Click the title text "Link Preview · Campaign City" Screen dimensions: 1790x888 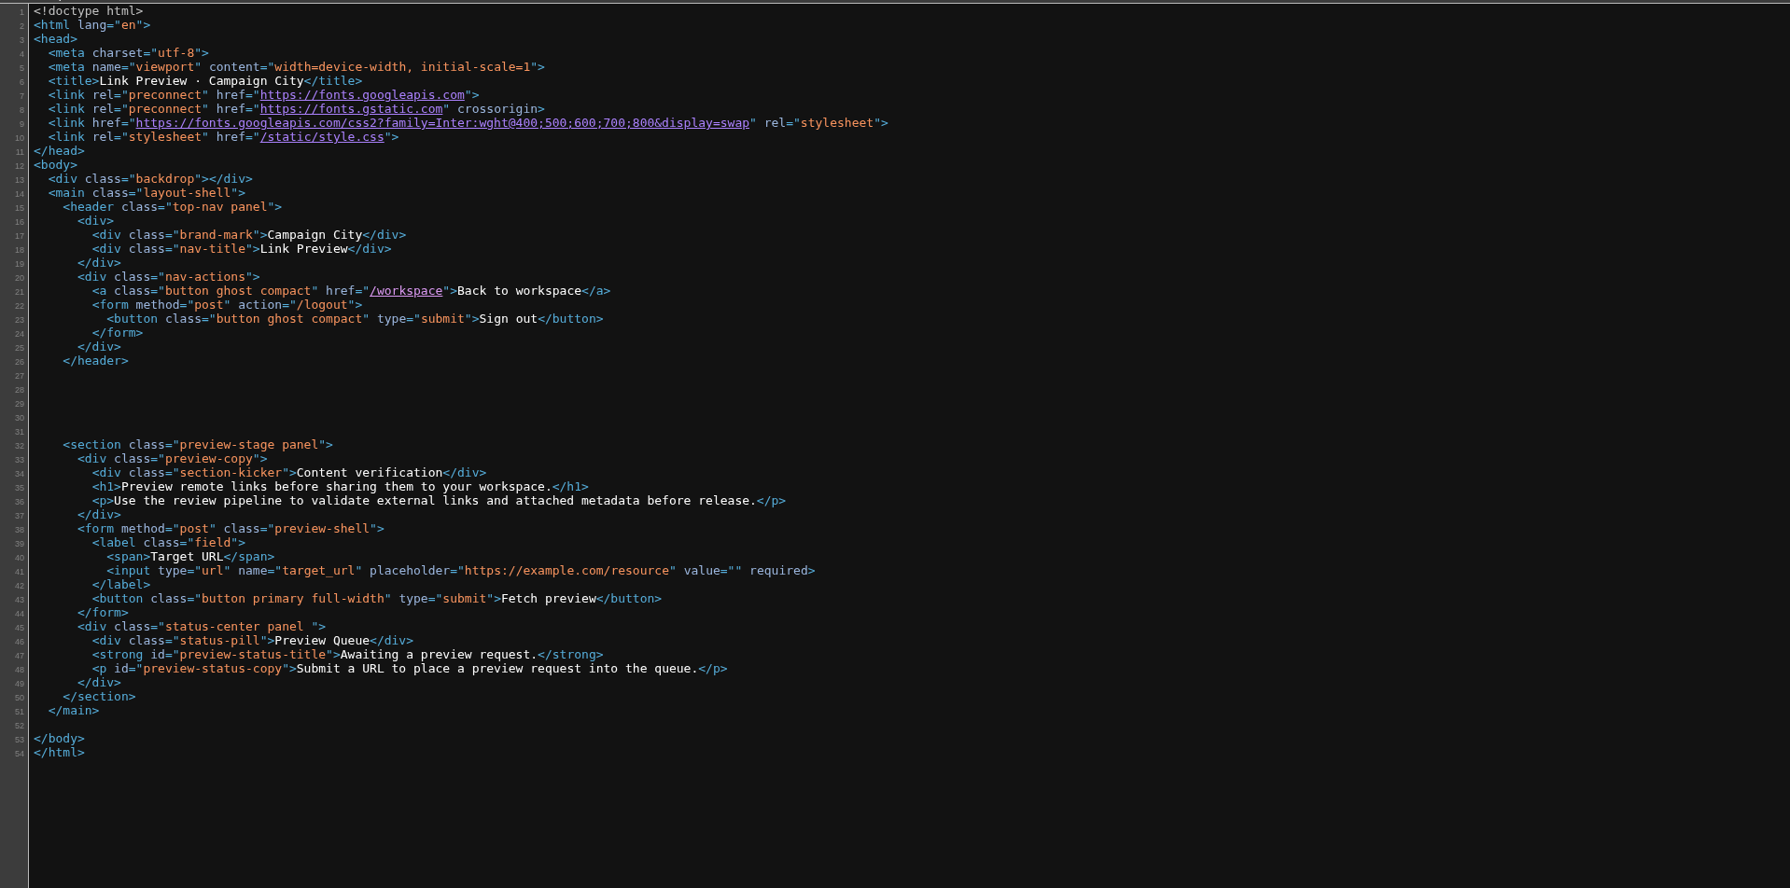pos(202,81)
